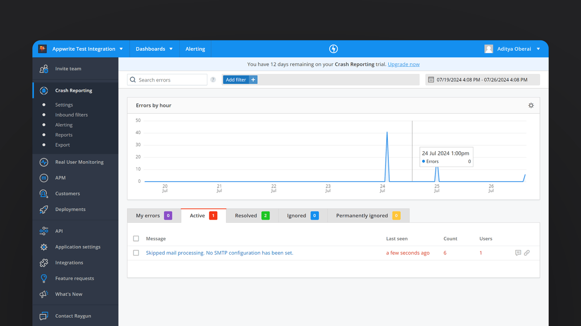Open the Invite team icon
Image resolution: width=581 pixels, height=326 pixels.
(x=44, y=69)
